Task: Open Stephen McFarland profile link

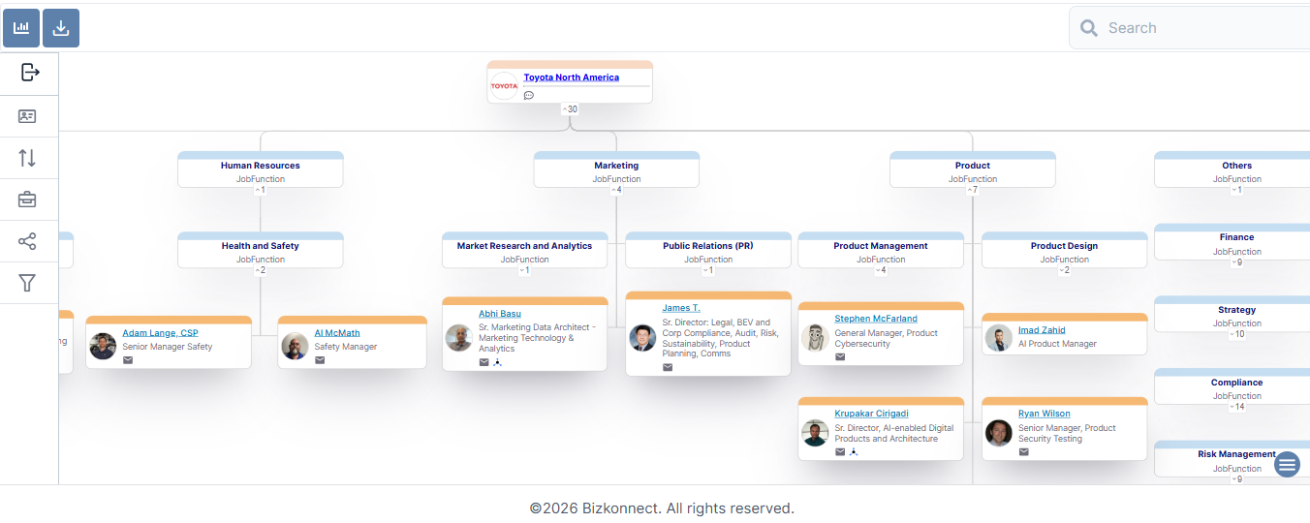Action: pos(876,319)
